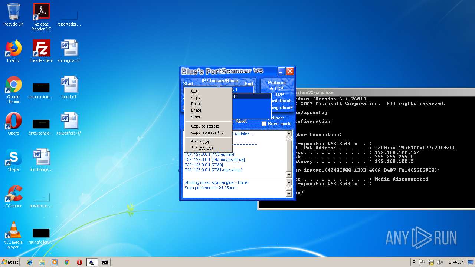Switch to cmd.exe taskbar button
The width and height of the screenshot is (475, 267).
point(105,262)
